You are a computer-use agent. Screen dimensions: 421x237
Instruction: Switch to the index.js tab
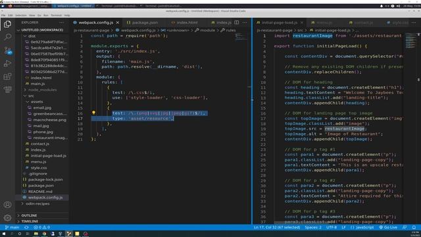[224, 22]
